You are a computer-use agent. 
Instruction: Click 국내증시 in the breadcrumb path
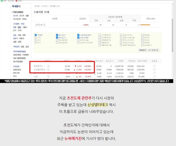pyautogui.click(x=45, y=6)
